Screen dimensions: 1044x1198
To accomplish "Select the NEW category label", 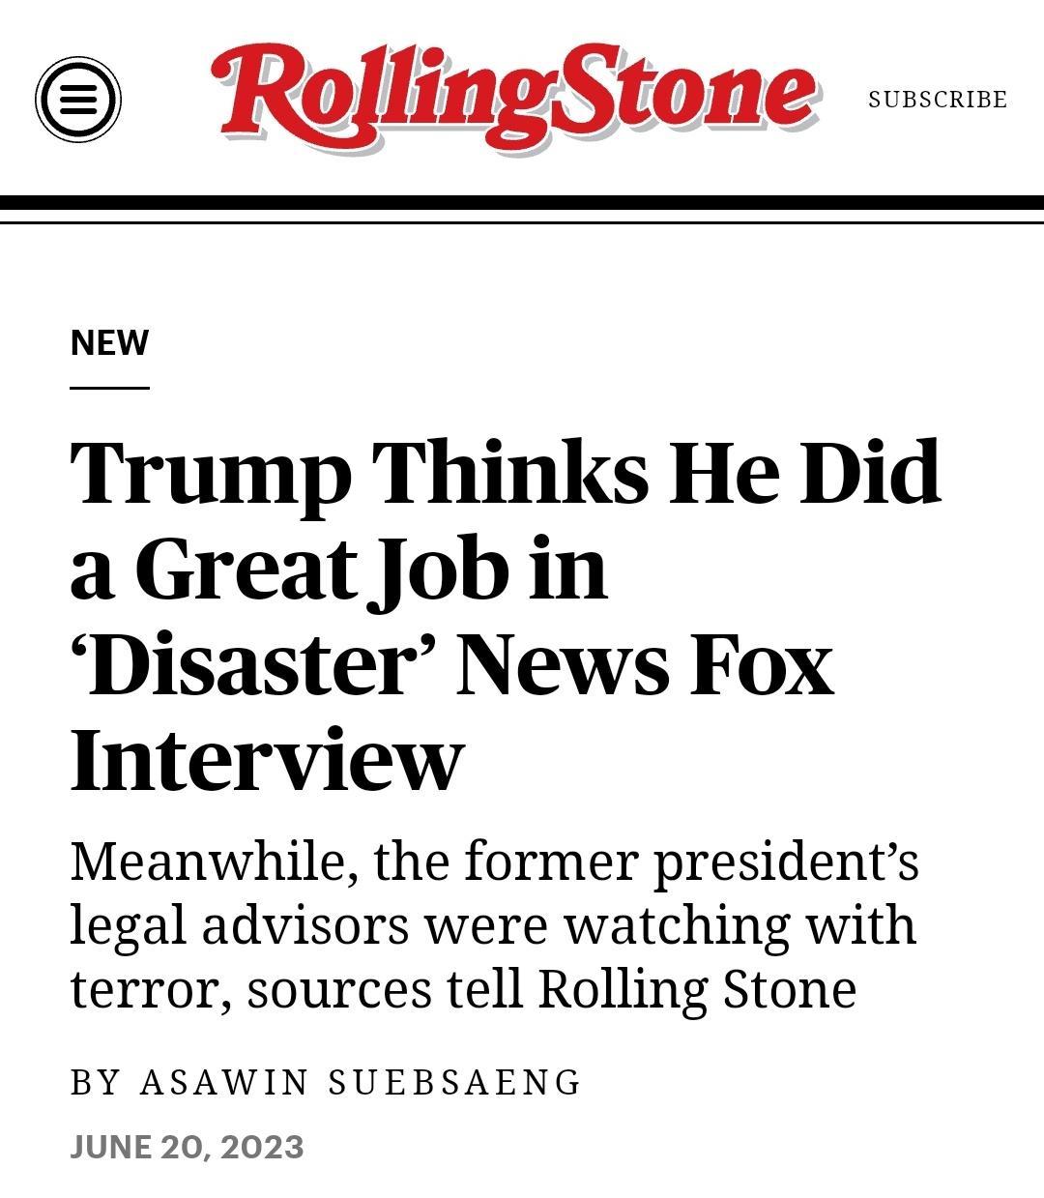I will pos(109,343).
